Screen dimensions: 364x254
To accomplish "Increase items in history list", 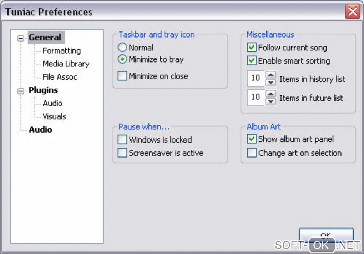I will click(271, 75).
